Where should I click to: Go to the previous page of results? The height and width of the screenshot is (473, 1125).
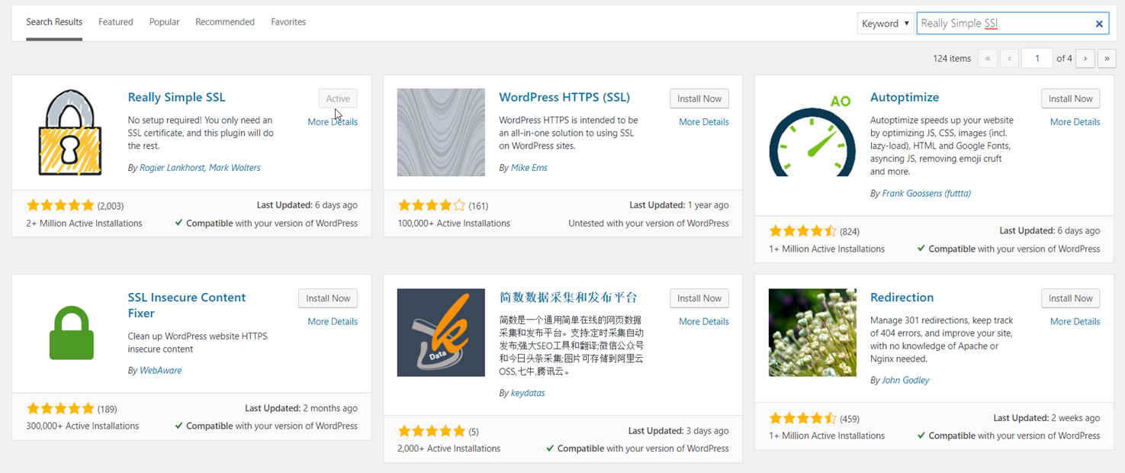point(1010,58)
